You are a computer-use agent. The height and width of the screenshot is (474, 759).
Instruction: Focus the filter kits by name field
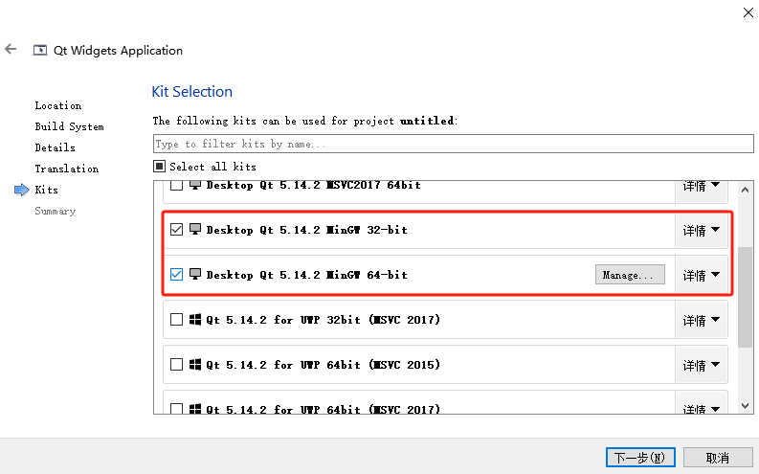453,144
